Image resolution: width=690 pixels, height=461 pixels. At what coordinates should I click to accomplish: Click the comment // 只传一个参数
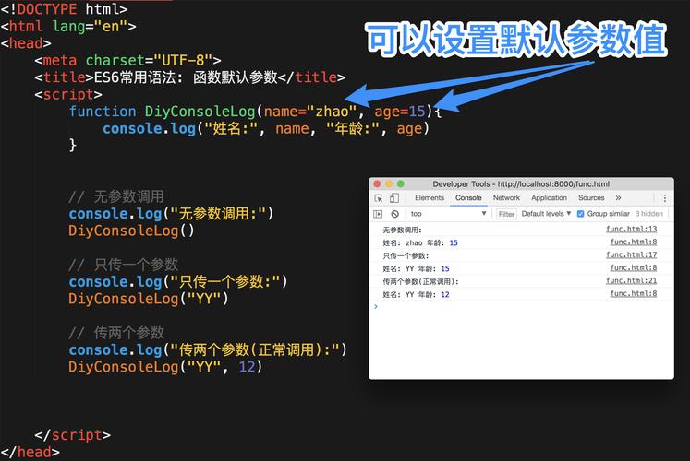(x=123, y=265)
